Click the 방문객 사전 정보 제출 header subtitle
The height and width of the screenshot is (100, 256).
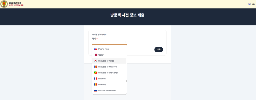coord(16,5)
